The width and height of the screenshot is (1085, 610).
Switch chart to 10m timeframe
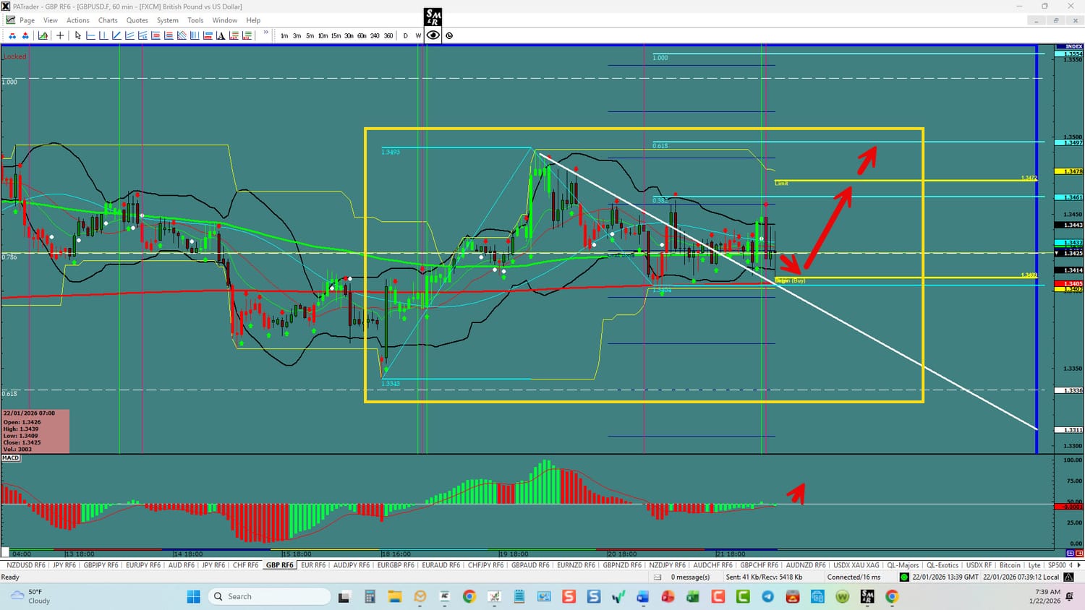pos(323,35)
